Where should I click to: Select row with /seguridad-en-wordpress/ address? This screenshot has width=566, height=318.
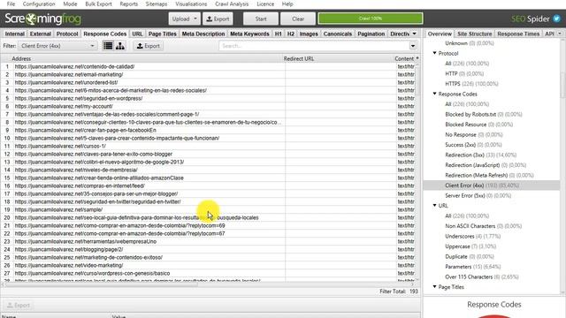[x=208, y=98]
